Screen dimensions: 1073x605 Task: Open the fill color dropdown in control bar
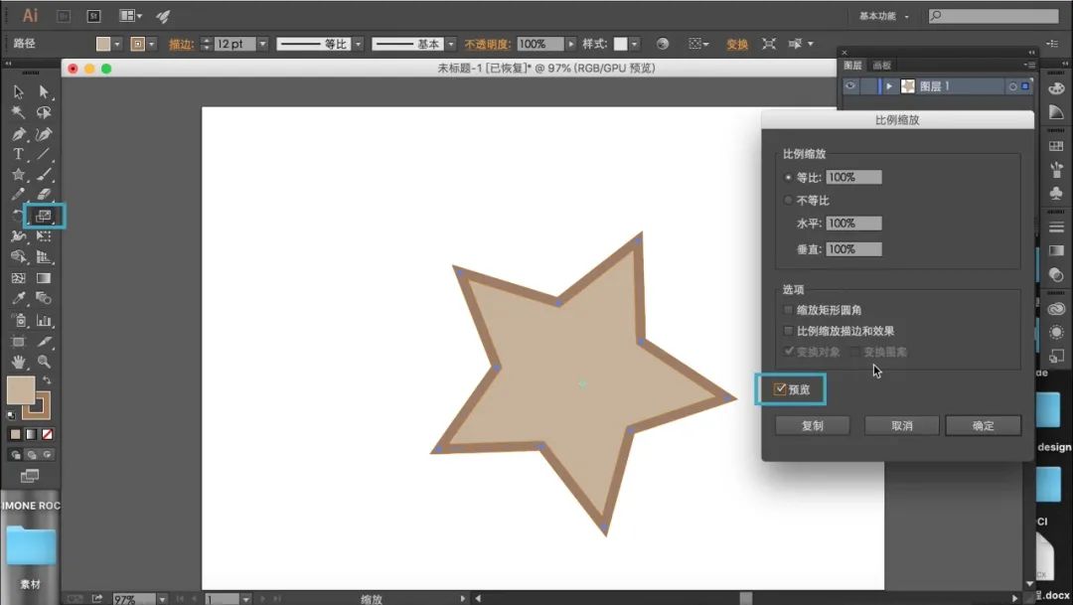(117, 44)
